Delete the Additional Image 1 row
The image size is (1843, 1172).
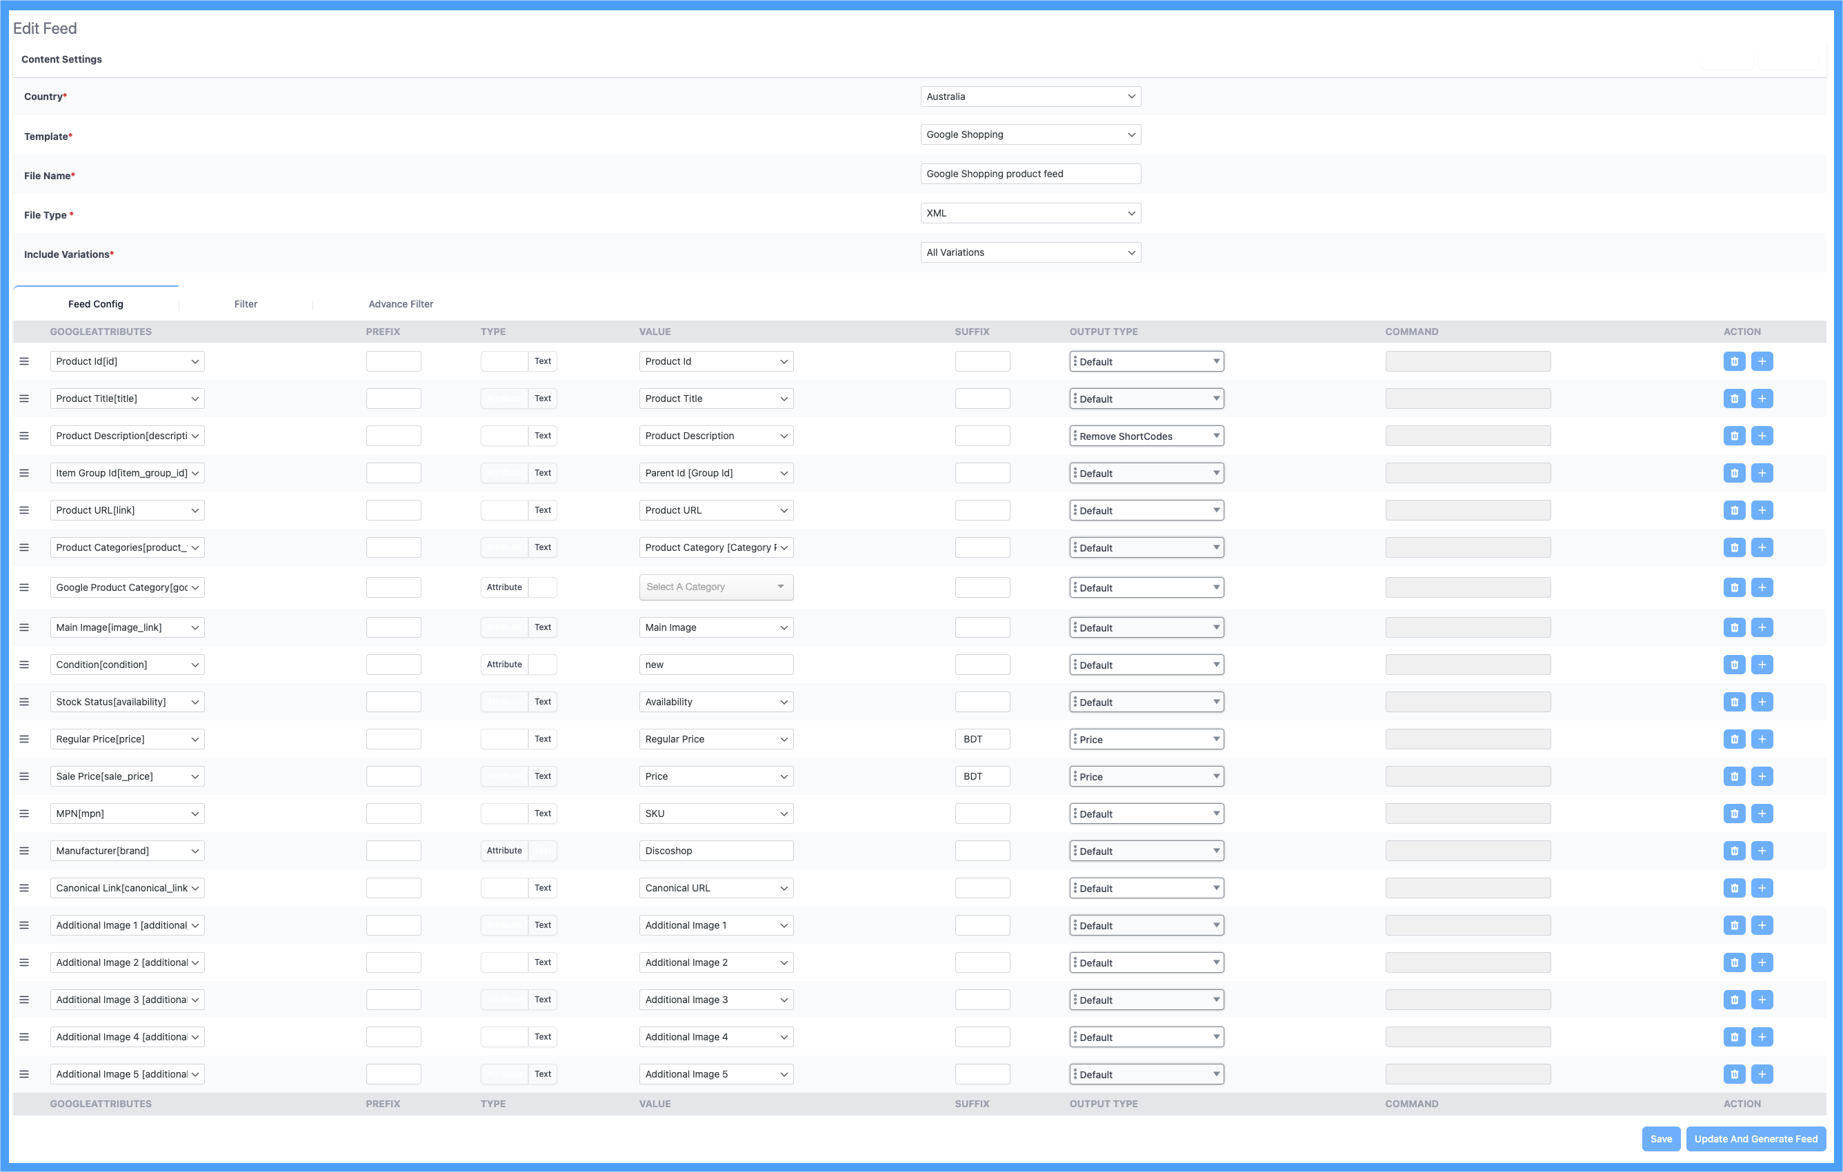pos(1734,925)
